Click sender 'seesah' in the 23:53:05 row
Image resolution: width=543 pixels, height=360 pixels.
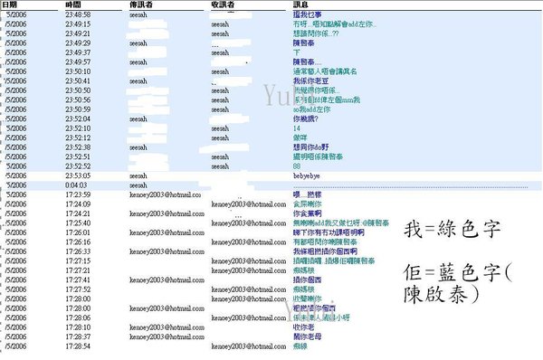(138, 175)
